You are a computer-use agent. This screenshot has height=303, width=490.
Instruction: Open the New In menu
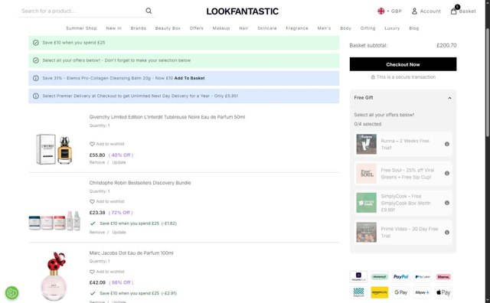coord(114,28)
